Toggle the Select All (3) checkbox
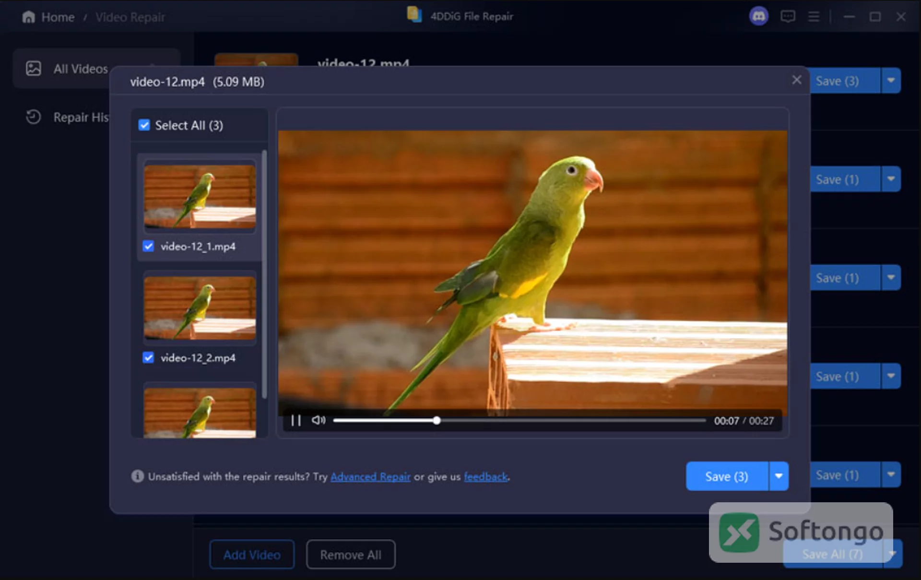921x580 pixels. pyautogui.click(x=144, y=125)
